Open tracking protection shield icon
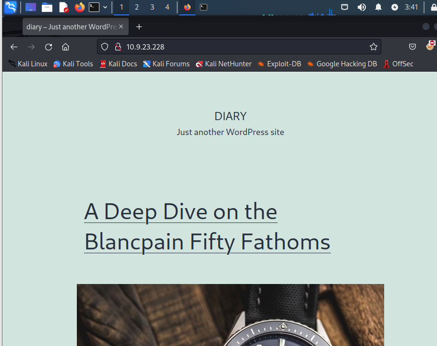This screenshot has height=346, width=437. pyautogui.click(x=105, y=47)
